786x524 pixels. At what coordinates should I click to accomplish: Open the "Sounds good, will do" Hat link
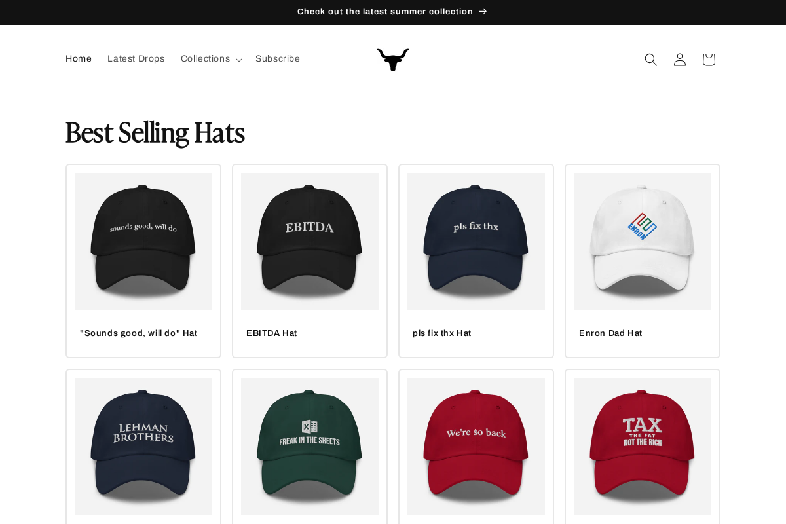pos(139,333)
